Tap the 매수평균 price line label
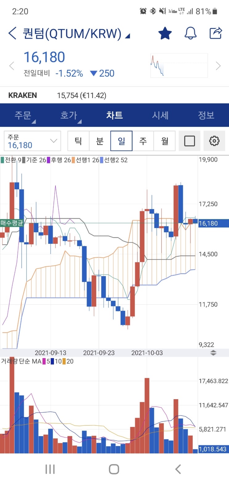 coord(12,223)
